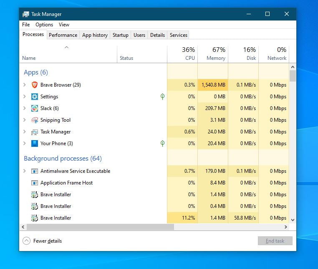
Task: Select Application Frame Host row name
Action: pyautogui.click(x=66, y=183)
